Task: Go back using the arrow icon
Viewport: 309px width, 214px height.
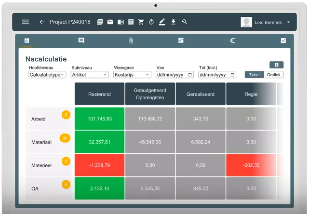Action: [x=42, y=22]
